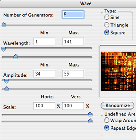This screenshot has width=136, height=140.
Task: Click the Amplitude Max slider handle
Action: pyautogui.click(x=7, y=89)
